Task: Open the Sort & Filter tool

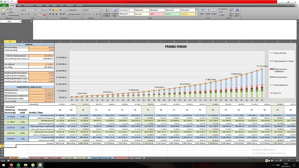Action: (x=231, y=12)
